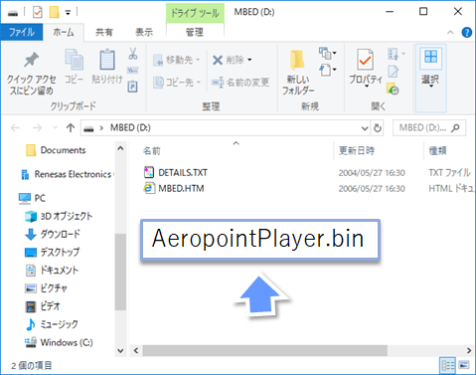
Task: Click the search magnifier icon
Action: click(x=456, y=127)
